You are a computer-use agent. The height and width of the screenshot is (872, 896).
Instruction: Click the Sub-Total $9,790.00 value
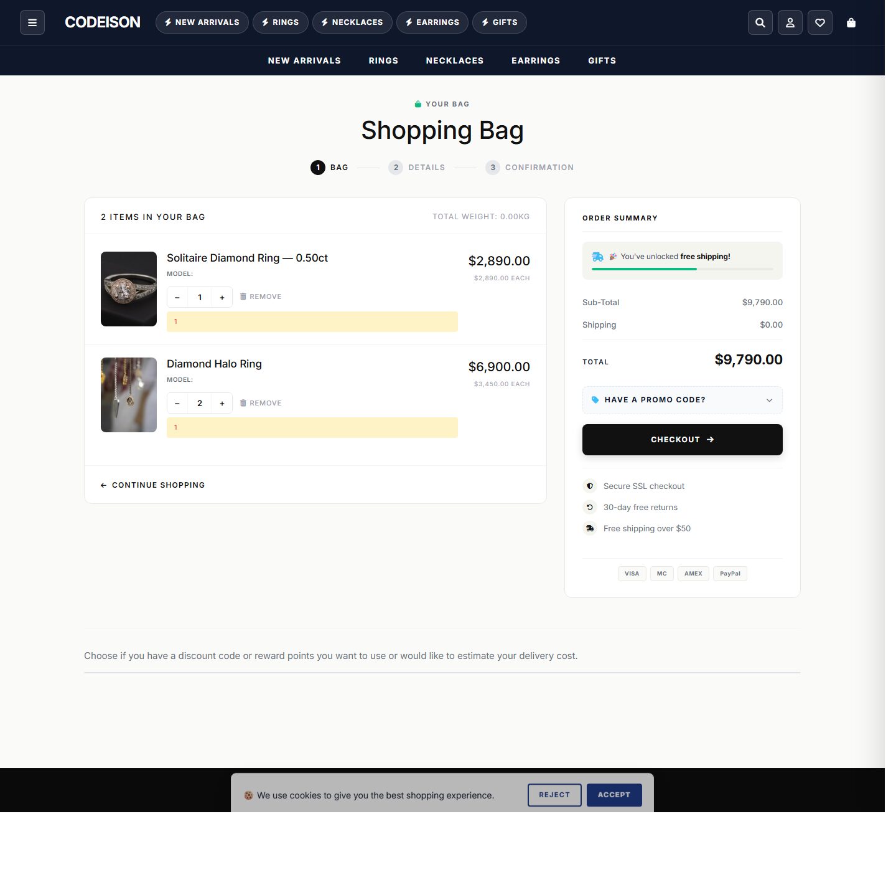pos(762,302)
